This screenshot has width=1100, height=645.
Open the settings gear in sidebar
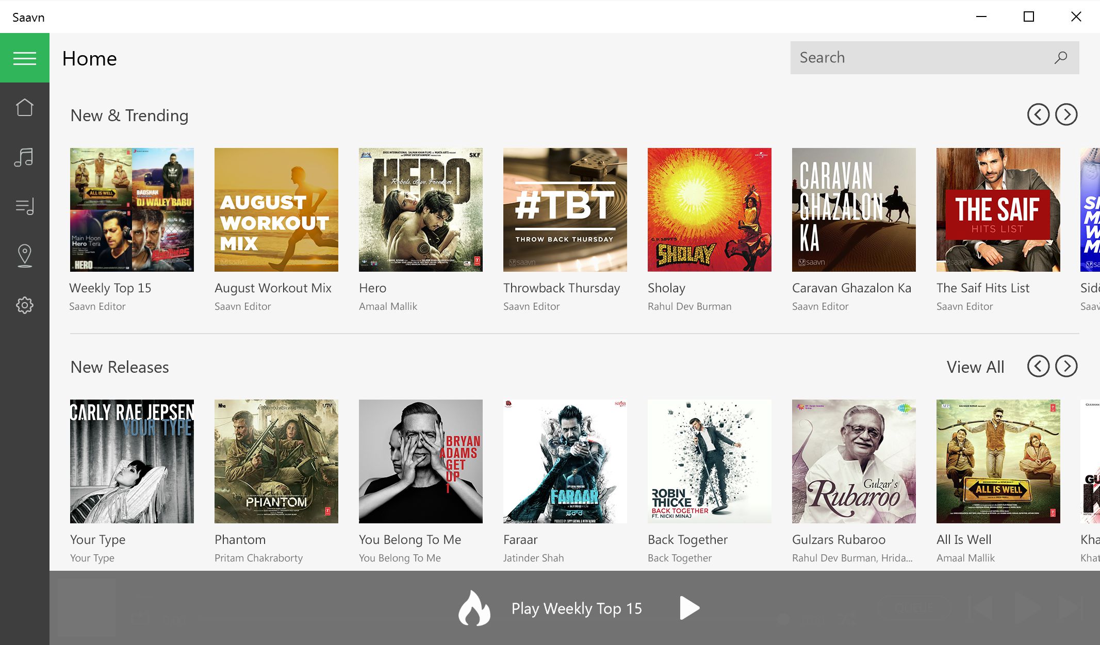tap(25, 305)
